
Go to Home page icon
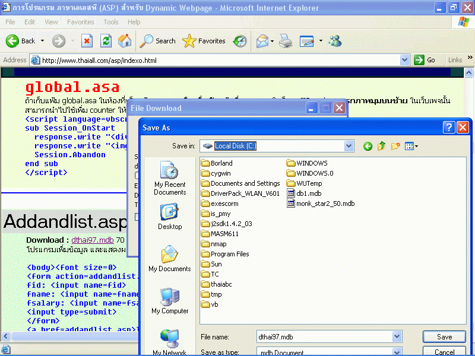point(125,41)
